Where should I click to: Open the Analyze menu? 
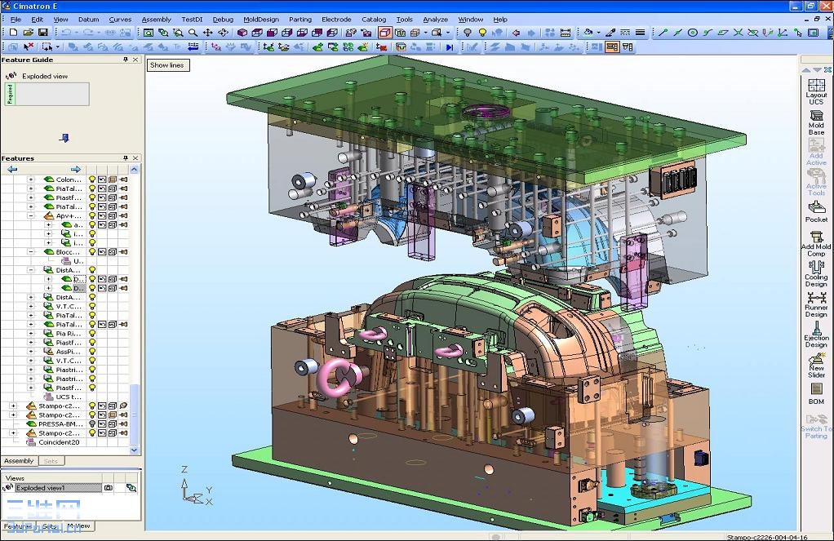(435, 19)
